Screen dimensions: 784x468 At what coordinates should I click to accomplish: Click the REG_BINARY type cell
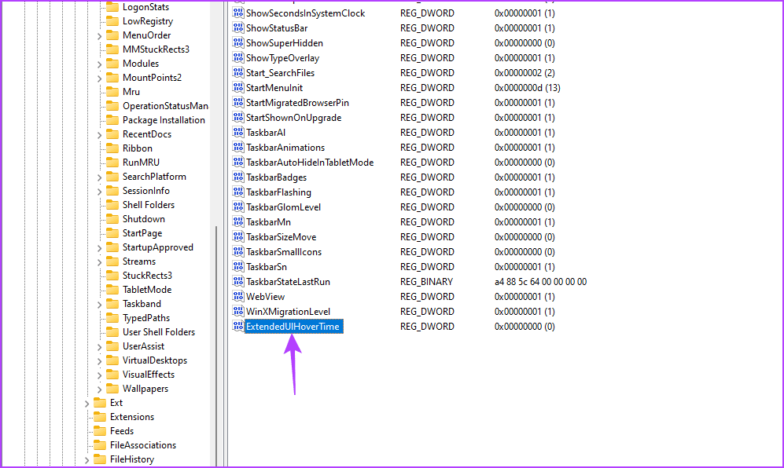[426, 282]
